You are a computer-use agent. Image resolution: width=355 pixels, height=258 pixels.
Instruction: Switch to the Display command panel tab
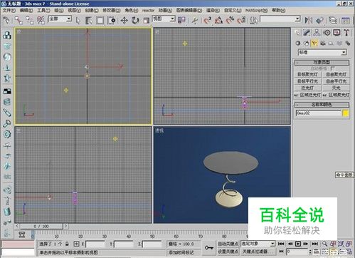click(337, 33)
